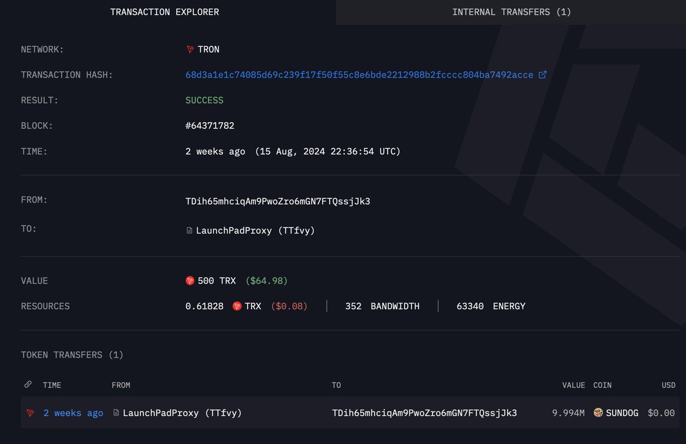Select block number #64371782
The width and height of the screenshot is (686, 444).
pyautogui.click(x=210, y=126)
